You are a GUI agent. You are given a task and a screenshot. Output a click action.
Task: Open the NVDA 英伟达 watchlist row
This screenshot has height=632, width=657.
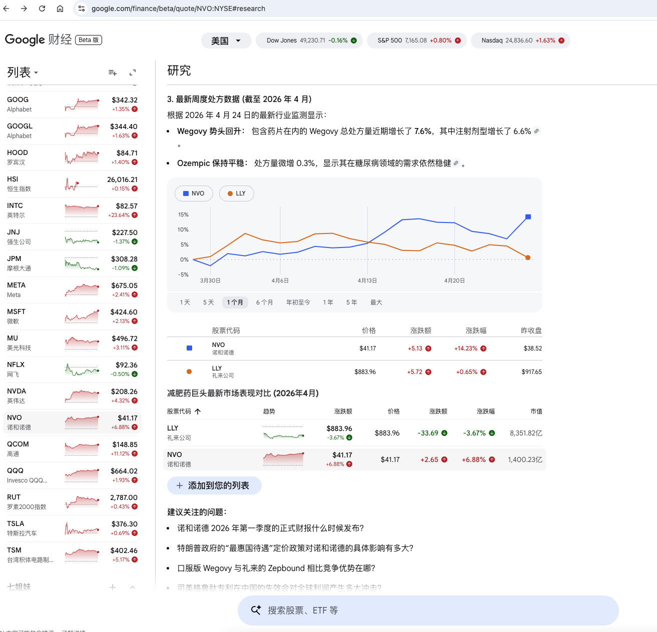coord(73,396)
